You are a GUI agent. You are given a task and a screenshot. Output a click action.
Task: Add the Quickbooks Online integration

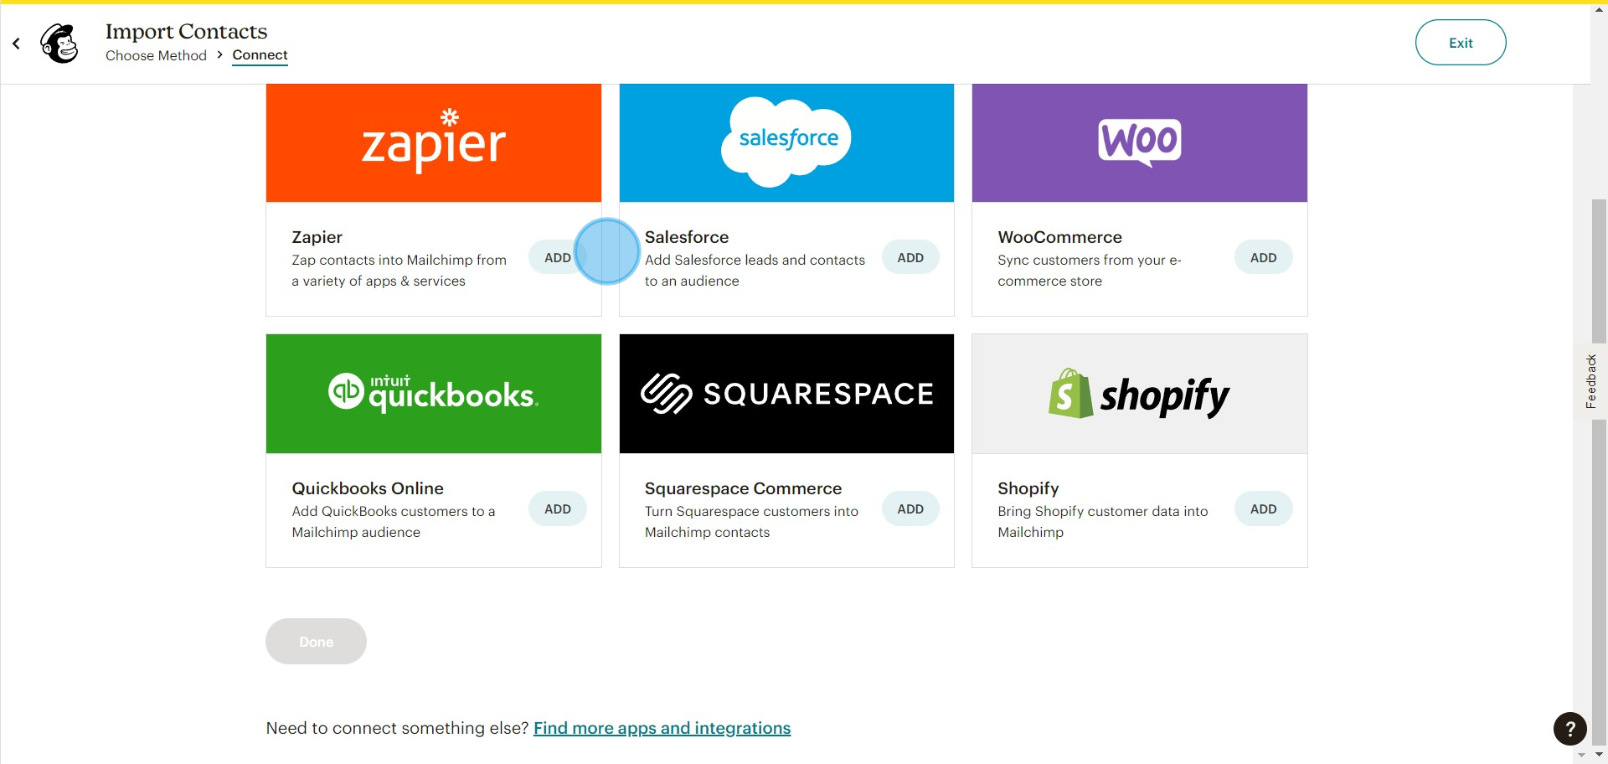point(558,508)
